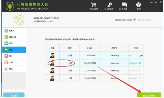The image size is (164, 98).
Task: Click the green 查看详情 button
Action: pyautogui.click(x=149, y=95)
